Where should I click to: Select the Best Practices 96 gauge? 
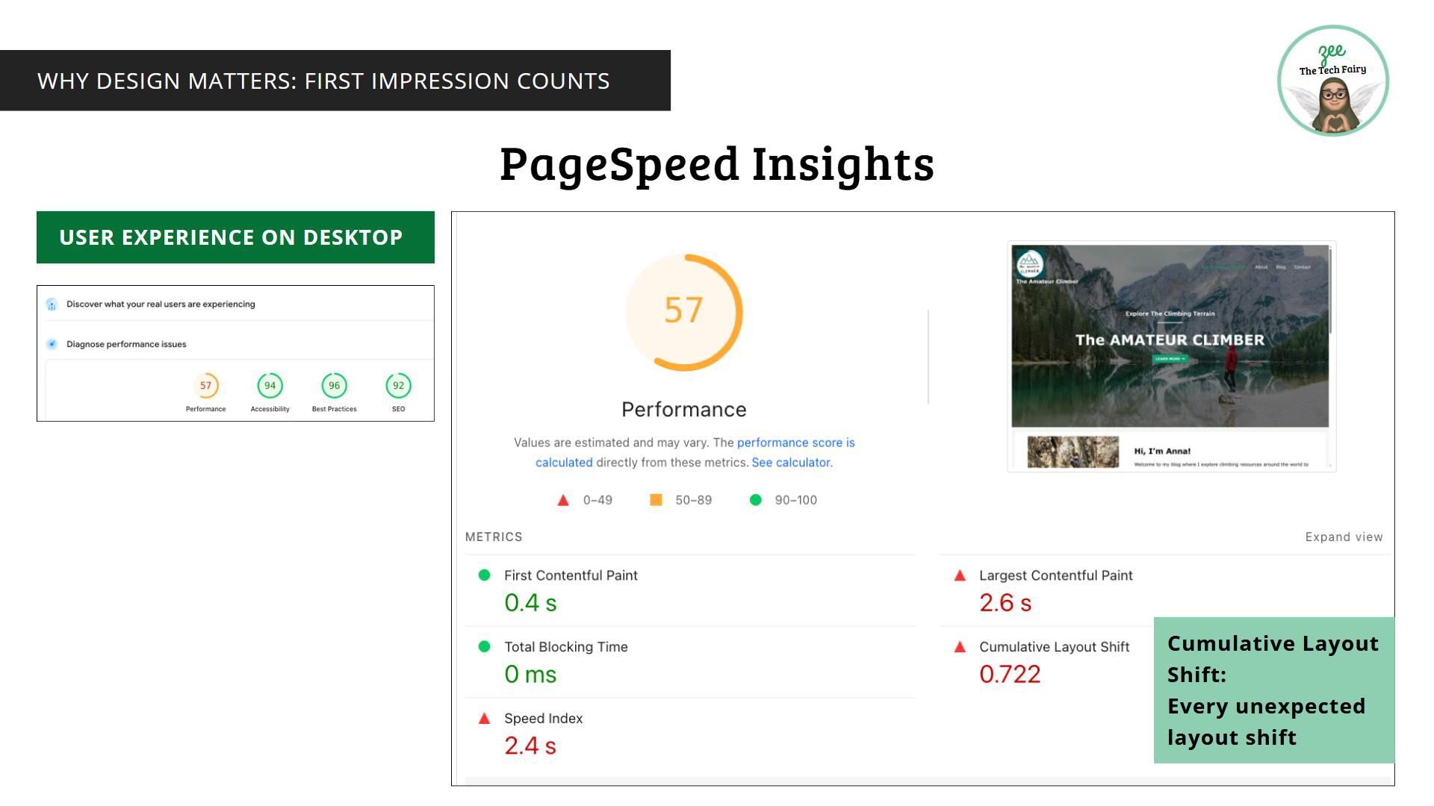(334, 386)
